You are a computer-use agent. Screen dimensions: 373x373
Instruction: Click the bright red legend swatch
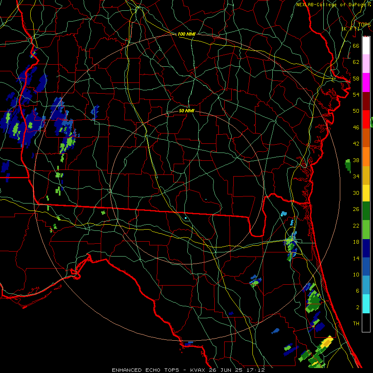point(366,119)
